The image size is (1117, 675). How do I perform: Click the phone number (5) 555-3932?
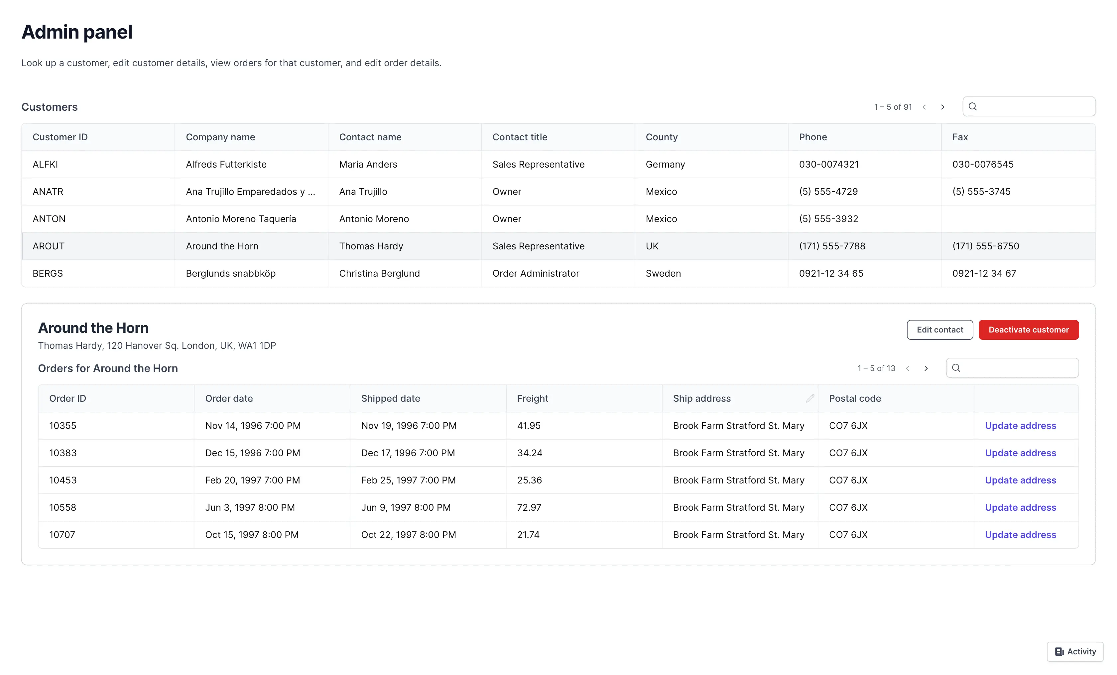point(829,219)
